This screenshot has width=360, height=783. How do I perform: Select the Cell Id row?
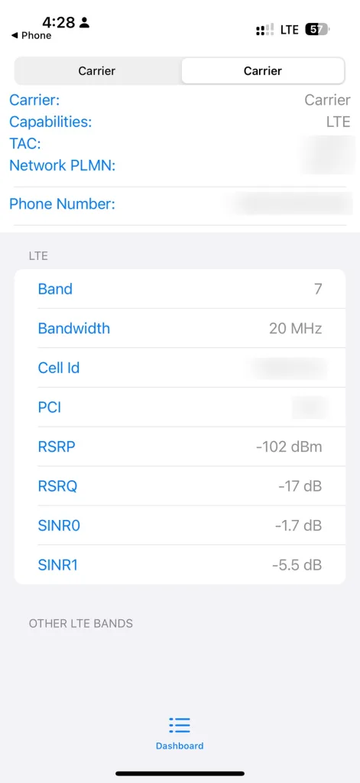coord(180,368)
